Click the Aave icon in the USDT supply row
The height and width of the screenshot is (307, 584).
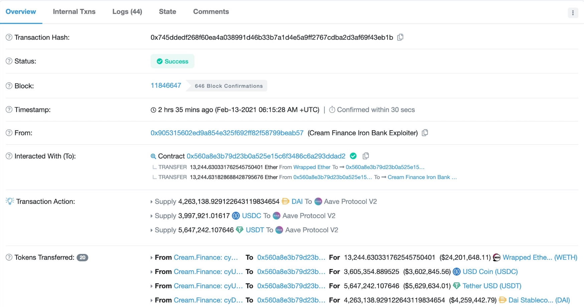click(279, 230)
